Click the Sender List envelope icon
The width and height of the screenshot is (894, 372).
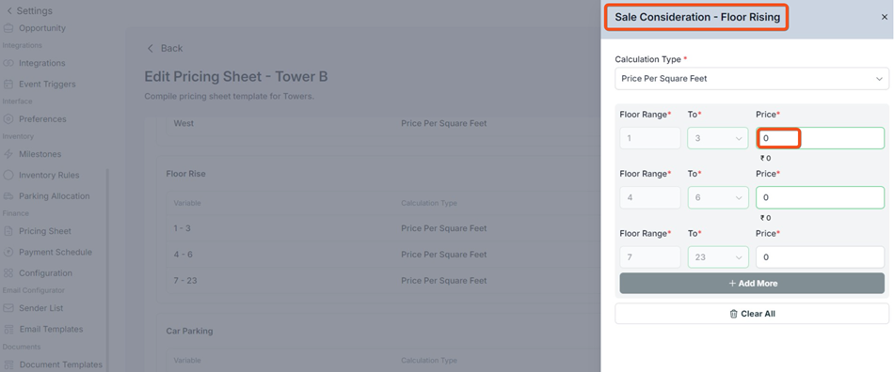[x=8, y=308]
